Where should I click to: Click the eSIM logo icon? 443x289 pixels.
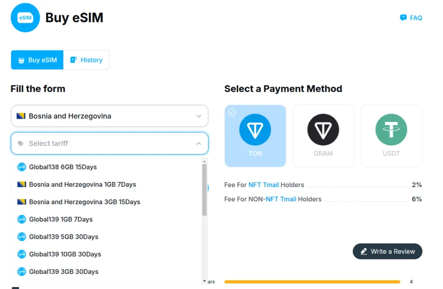point(25,18)
